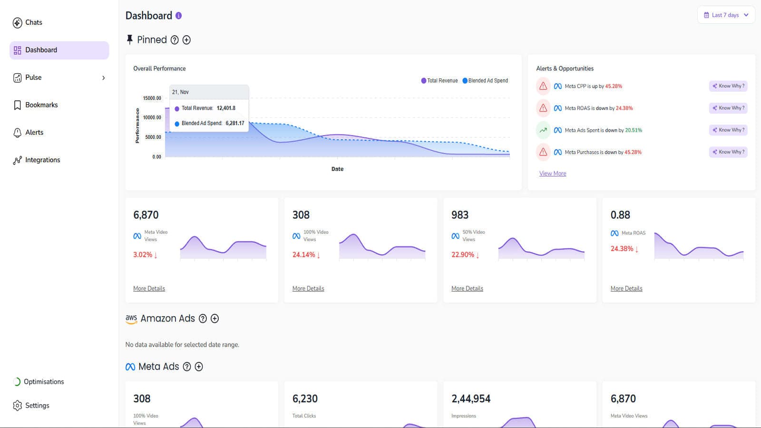Click warning icon of Meta ROAS alert
Viewport: 761px width, 428px height.
coord(543,108)
